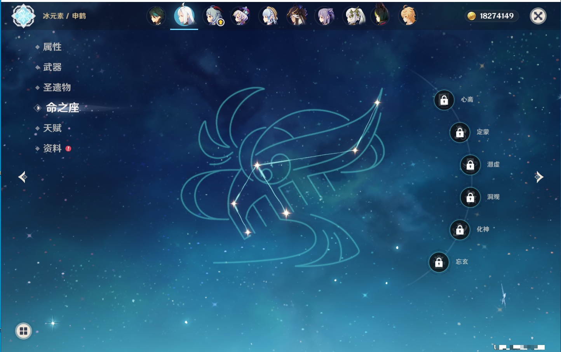
Task: Select the blond Traveler avatar
Action: click(x=408, y=16)
